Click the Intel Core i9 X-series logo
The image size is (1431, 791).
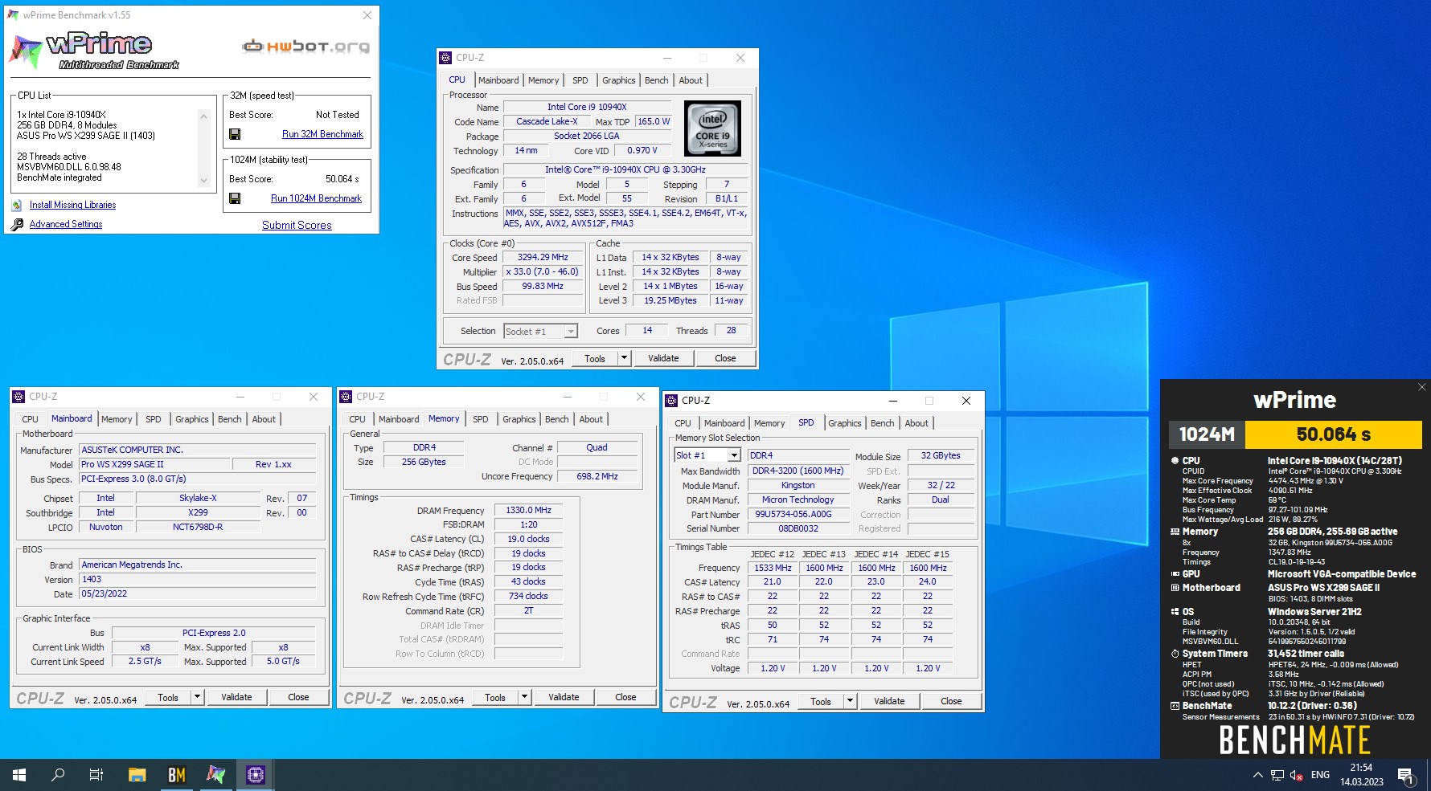[712, 128]
